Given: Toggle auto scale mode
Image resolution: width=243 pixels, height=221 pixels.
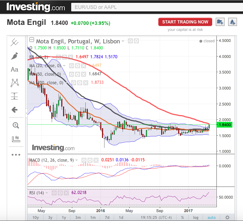Looking at the screenshot, I should (211, 217).
